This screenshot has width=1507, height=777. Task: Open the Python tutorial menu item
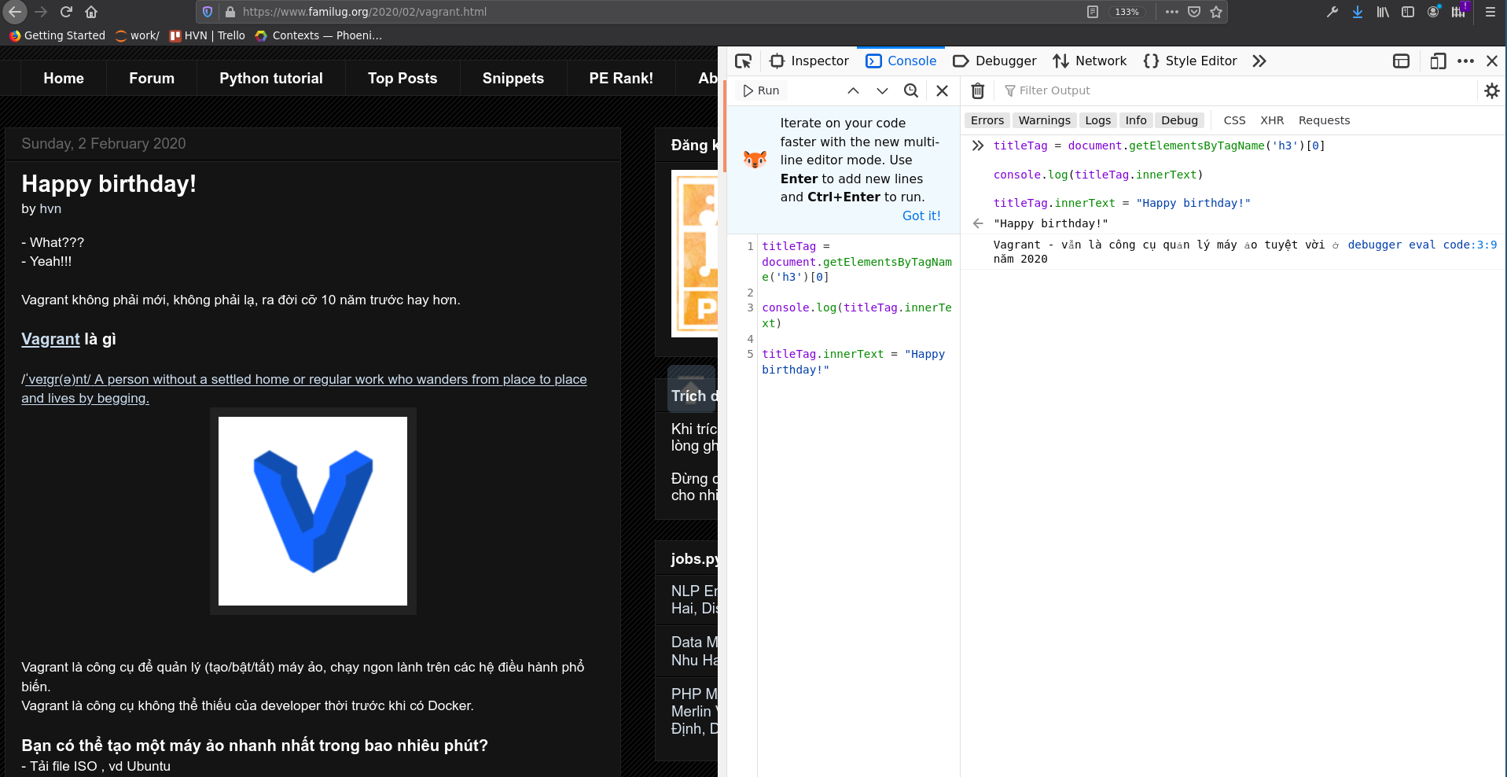[271, 79]
